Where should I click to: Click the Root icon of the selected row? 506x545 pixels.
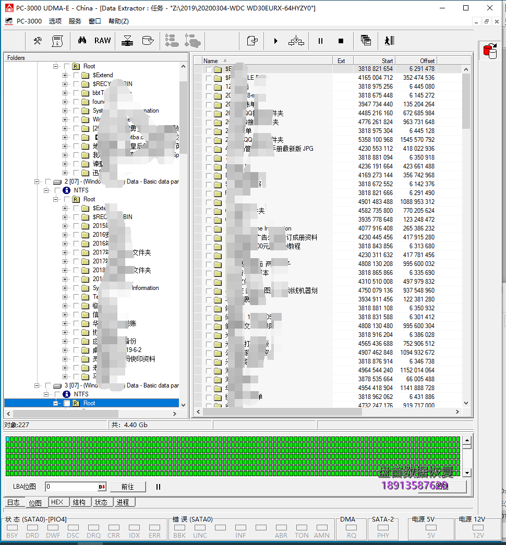click(76, 403)
